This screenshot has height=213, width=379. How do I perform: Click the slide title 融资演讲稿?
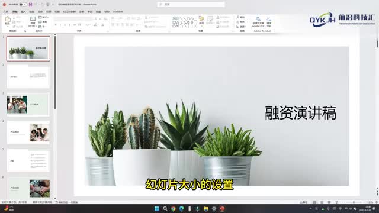point(300,113)
